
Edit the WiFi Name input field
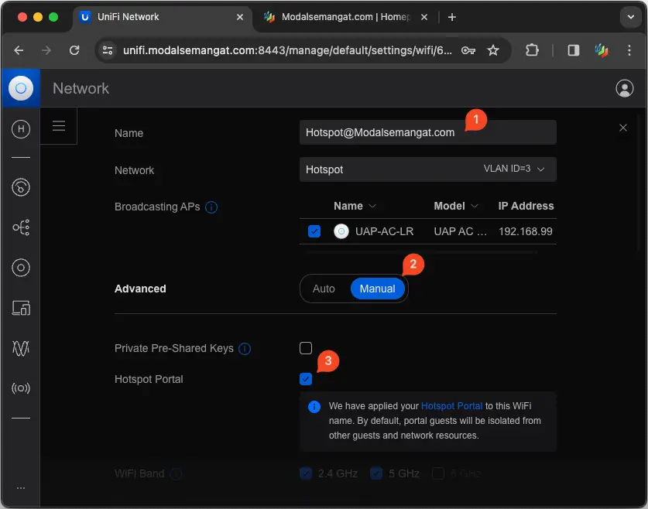(427, 132)
